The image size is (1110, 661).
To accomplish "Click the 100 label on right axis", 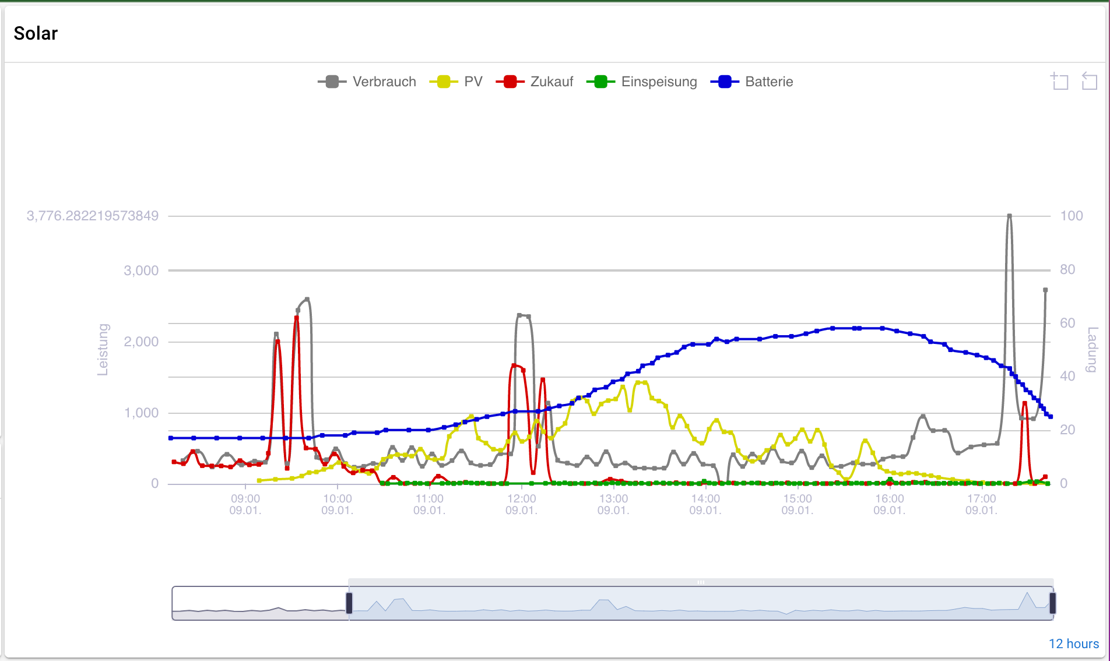I will click(x=1072, y=216).
